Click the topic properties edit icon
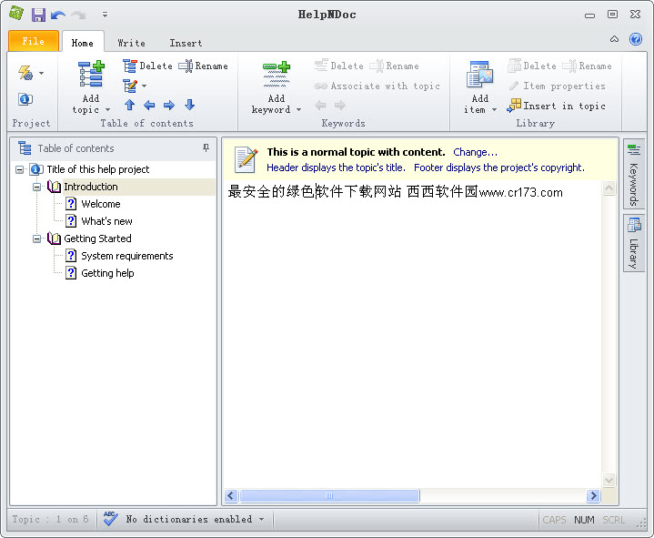The image size is (654, 538). tap(130, 86)
